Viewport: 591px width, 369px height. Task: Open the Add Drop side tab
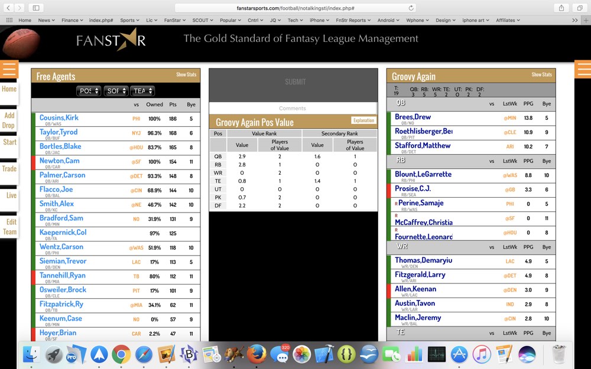point(9,120)
